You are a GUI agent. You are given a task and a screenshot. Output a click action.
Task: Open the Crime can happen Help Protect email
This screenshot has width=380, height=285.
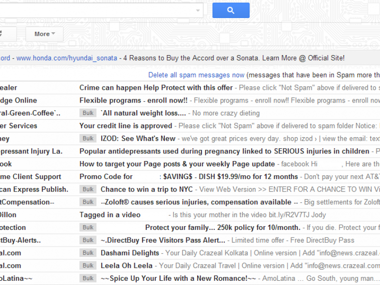click(156, 88)
